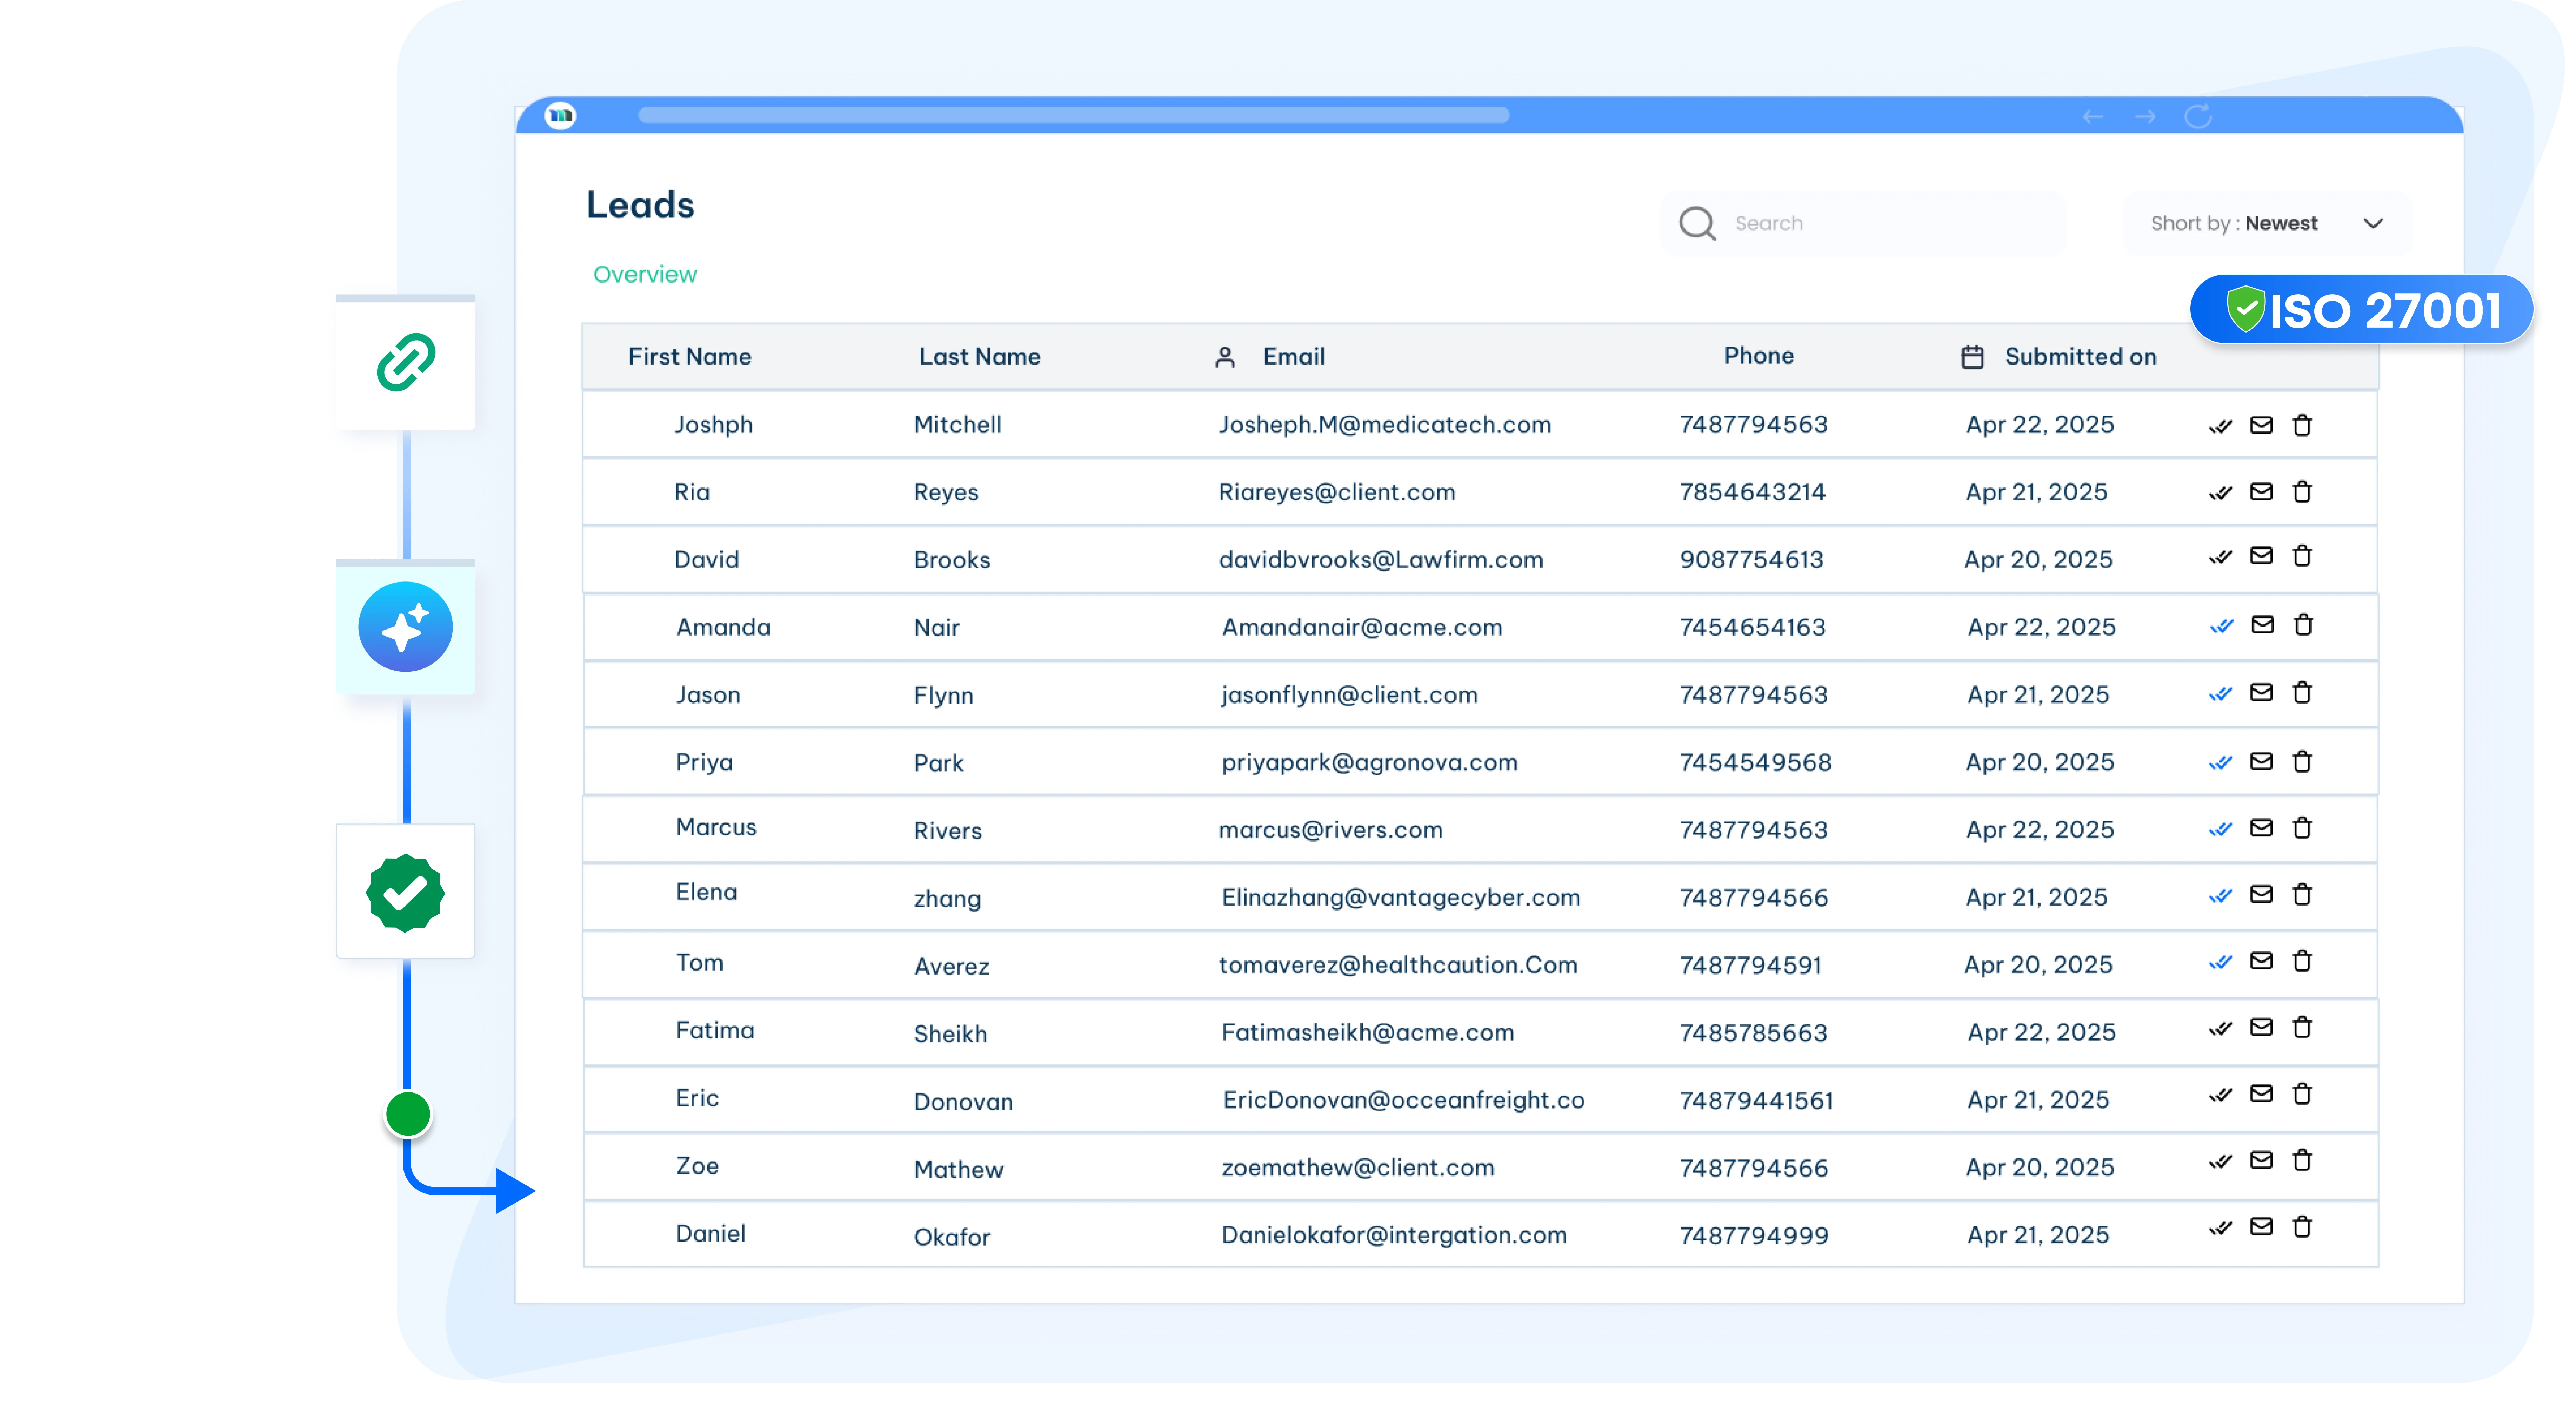
Task: Open email Josheph.M@medicatech.com
Action: pos(1384,425)
